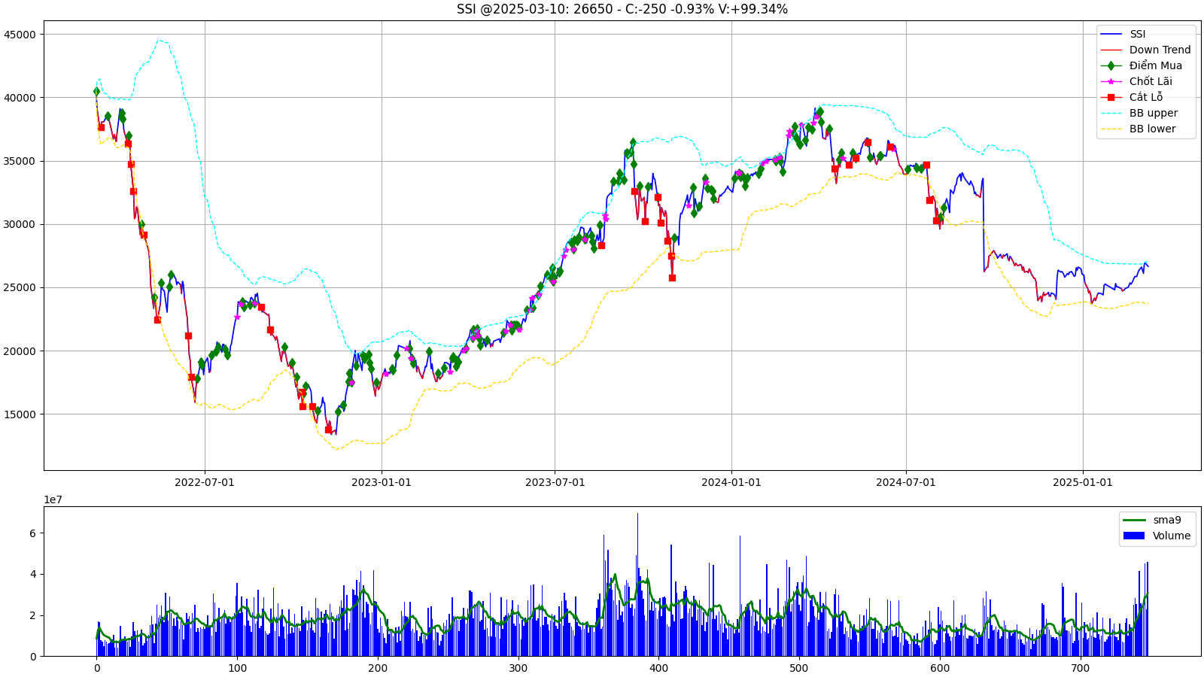This screenshot has height=677, width=1204.
Task: Click the 45000 y-axis label
Action: (x=20, y=35)
